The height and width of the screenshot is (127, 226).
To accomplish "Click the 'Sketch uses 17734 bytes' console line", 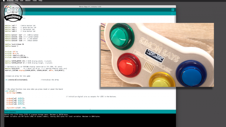I will tap(36, 115).
